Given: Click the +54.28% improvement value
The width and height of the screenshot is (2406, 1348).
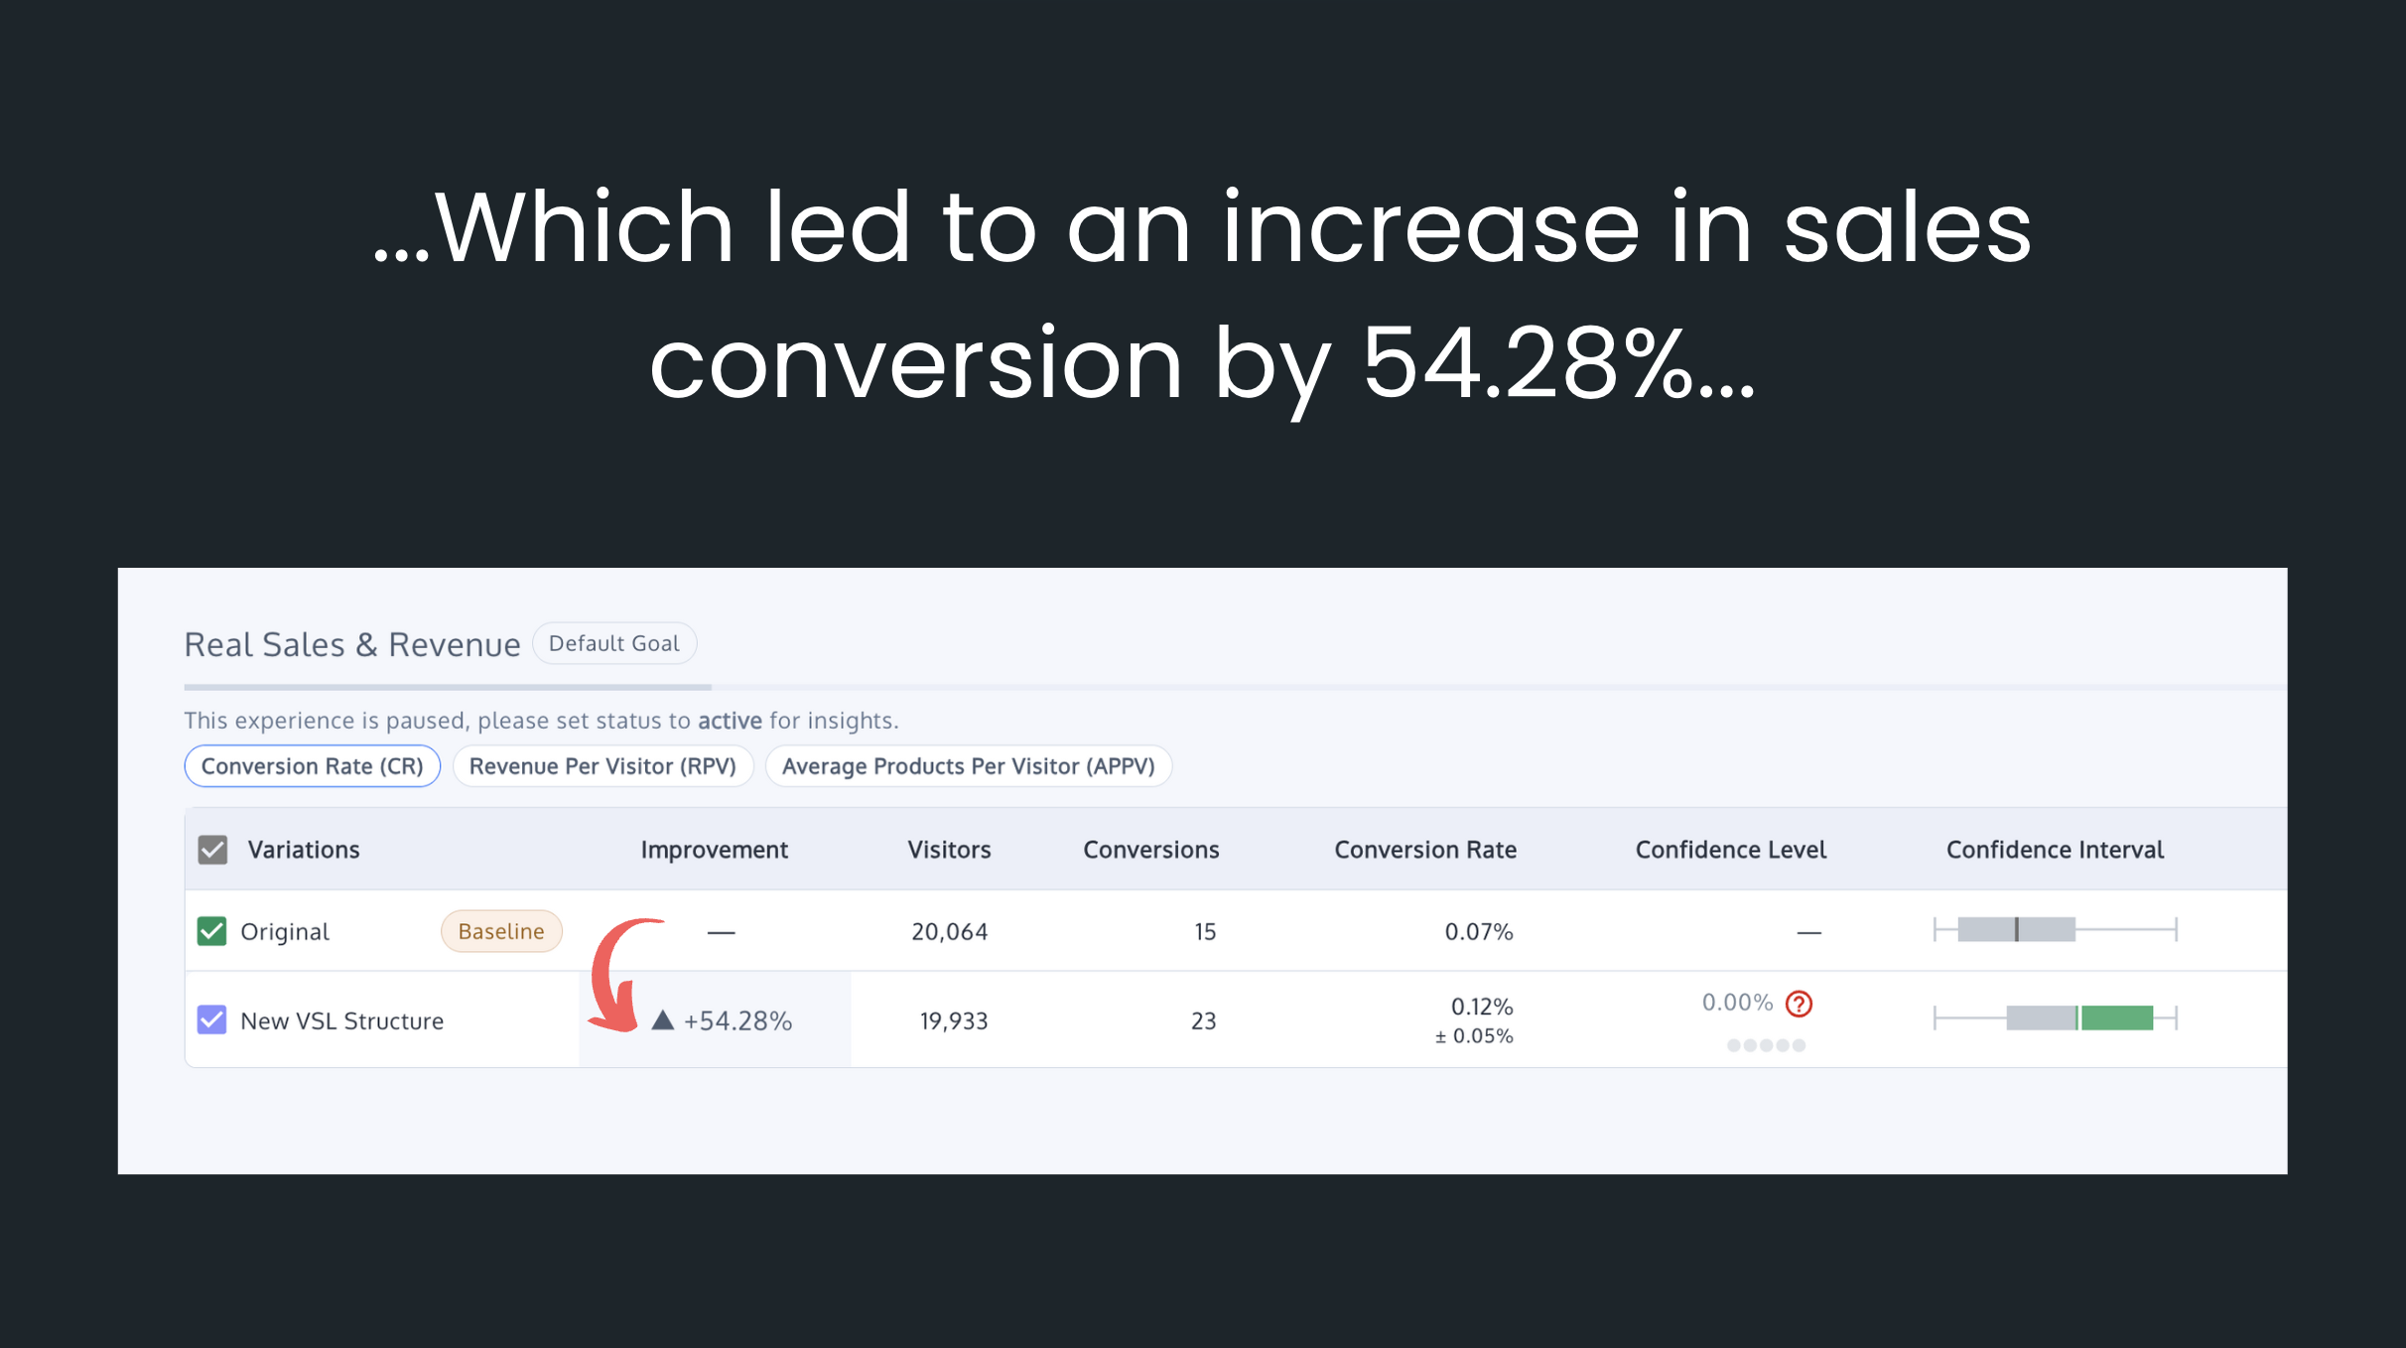Looking at the screenshot, I should click(737, 1020).
